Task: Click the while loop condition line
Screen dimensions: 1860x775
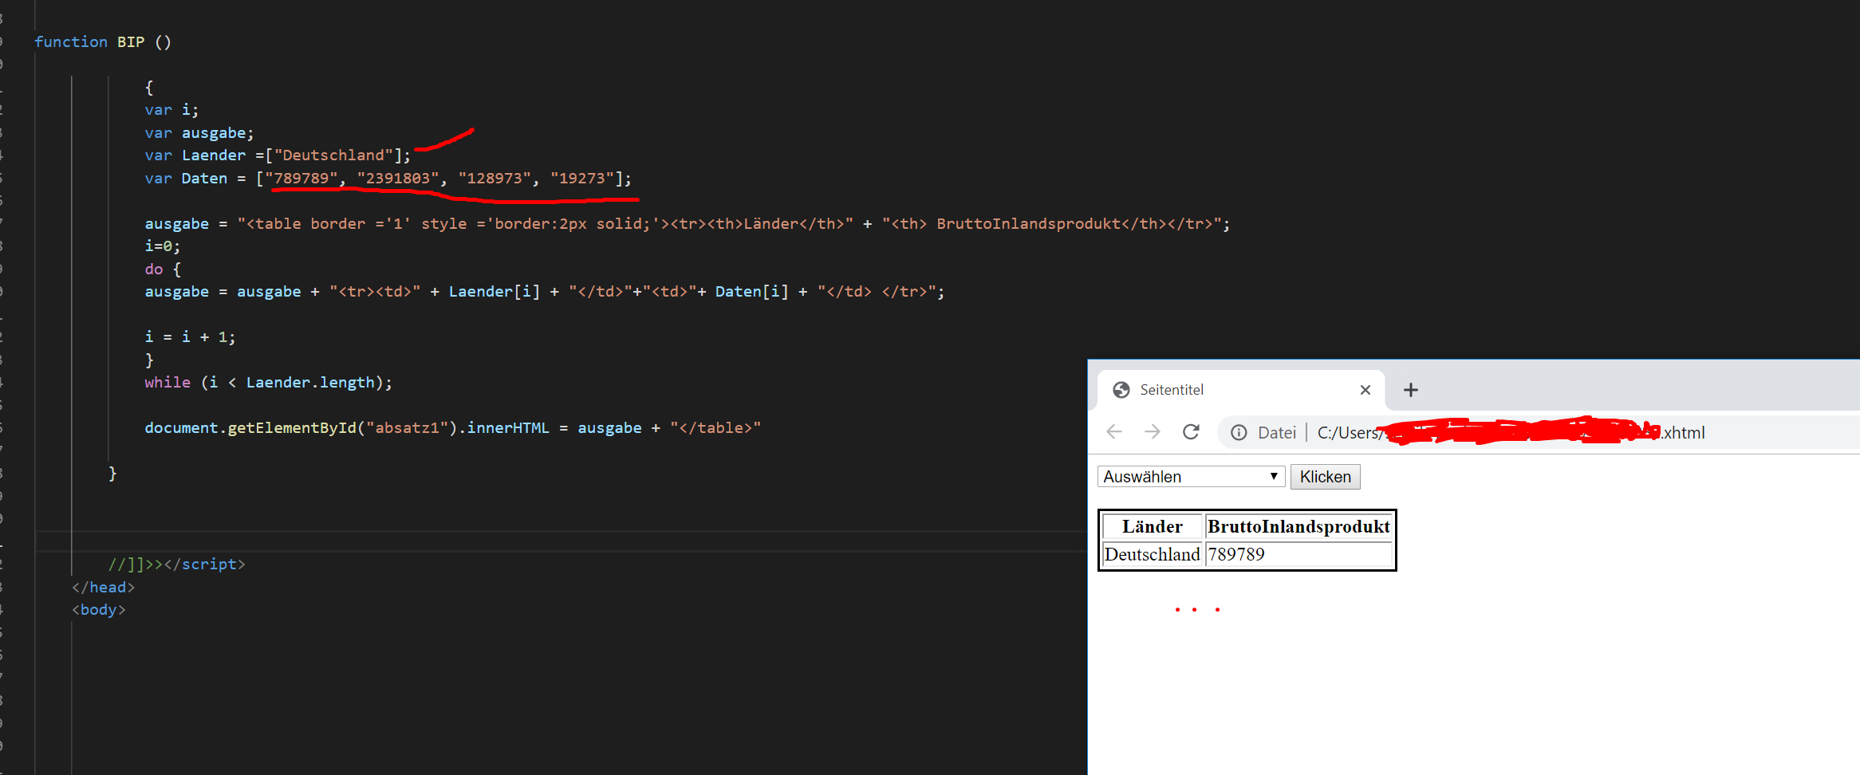Action: pyautogui.click(x=267, y=382)
